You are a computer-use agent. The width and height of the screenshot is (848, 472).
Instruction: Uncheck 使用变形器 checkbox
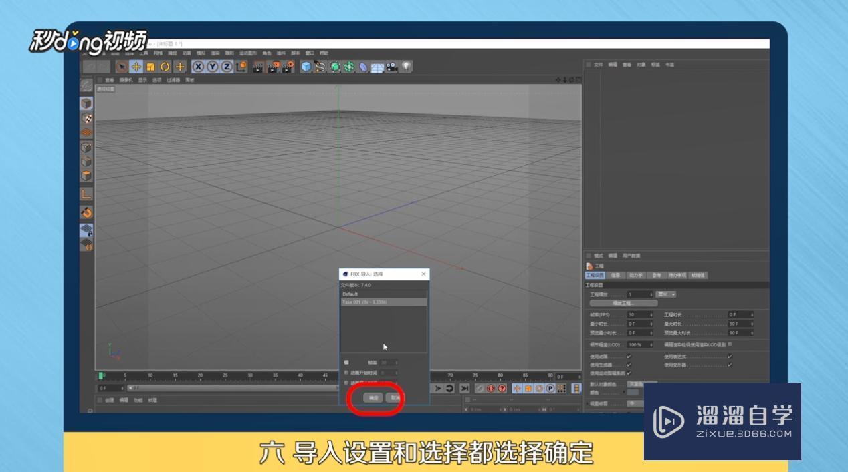pos(730,365)
